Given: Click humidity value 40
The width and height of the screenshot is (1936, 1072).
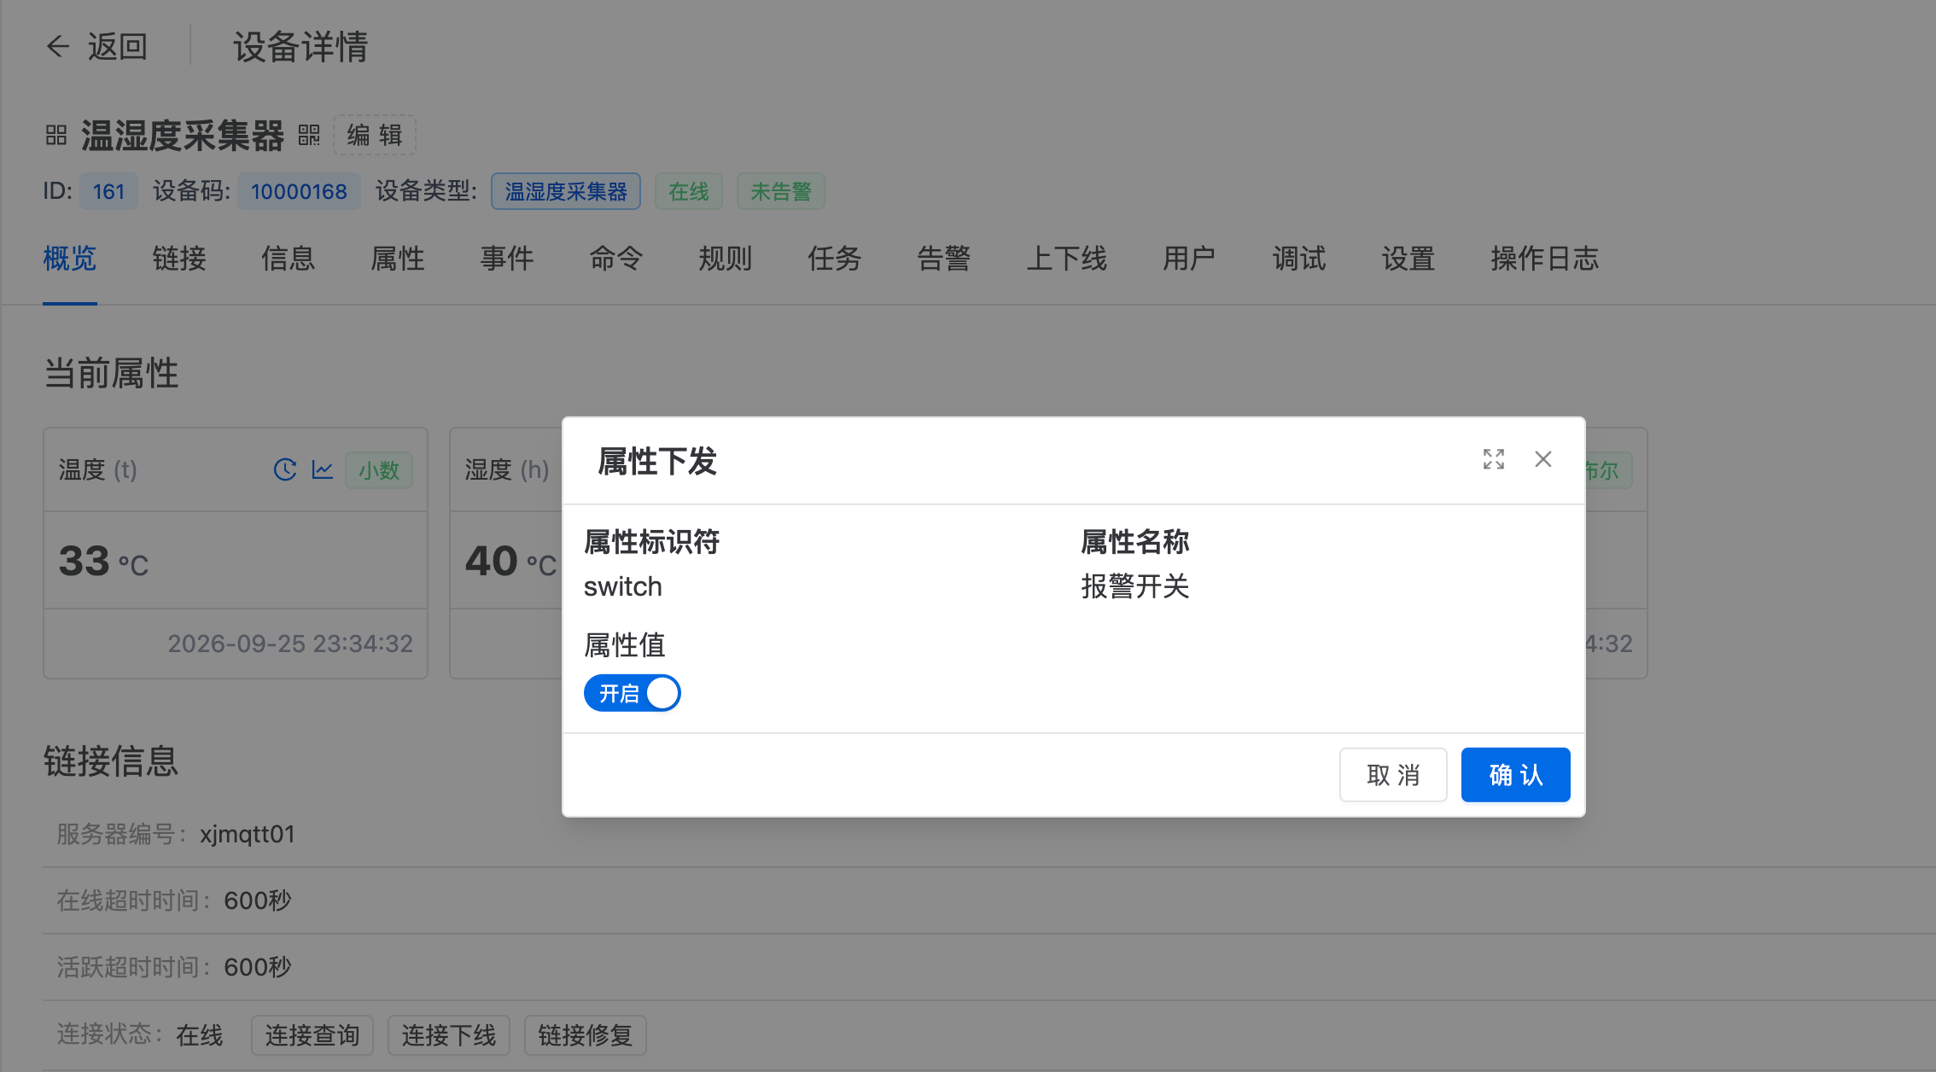Looking at the screenshot, I should point(492,562).
